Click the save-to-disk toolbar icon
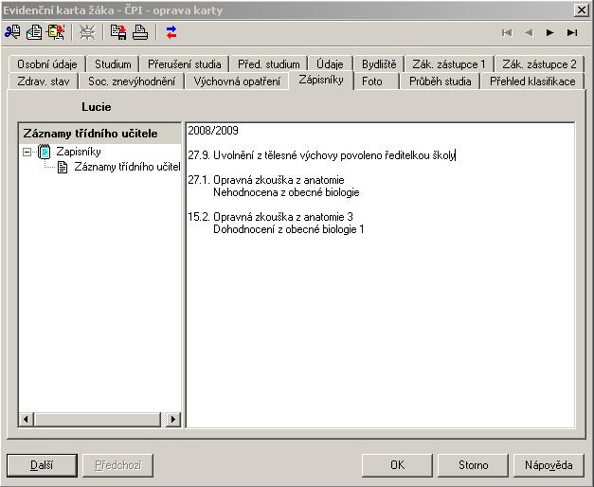Viewport: 594px width, 487px height. (x=118, y=32)
